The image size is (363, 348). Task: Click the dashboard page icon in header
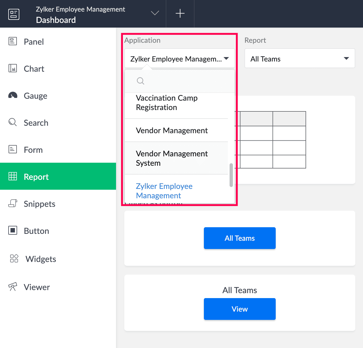click(x=14, y=14)
